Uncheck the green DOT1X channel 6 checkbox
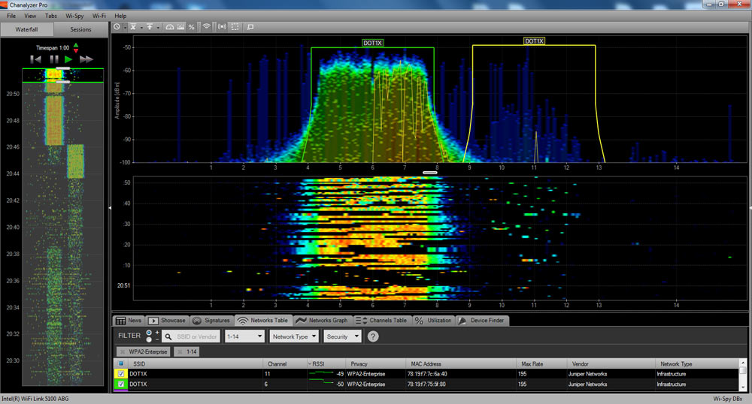The height and width of the screenshot is (404, 752). pos(120,384)
